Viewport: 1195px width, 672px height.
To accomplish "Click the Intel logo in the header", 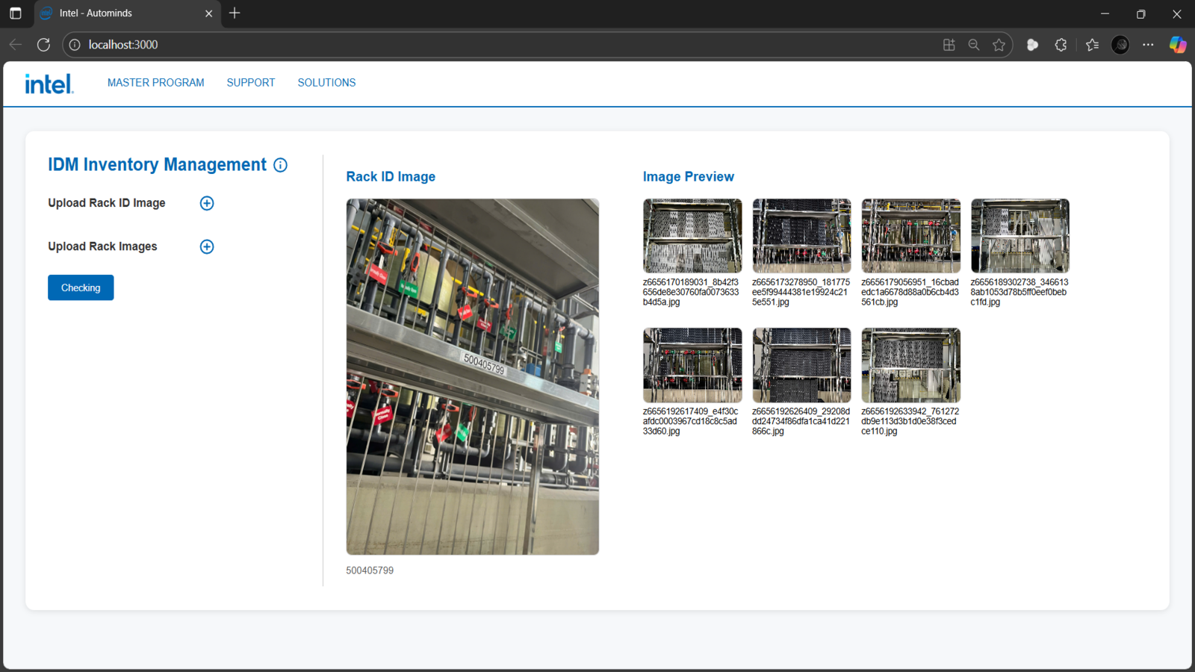I will click(49, 84).
